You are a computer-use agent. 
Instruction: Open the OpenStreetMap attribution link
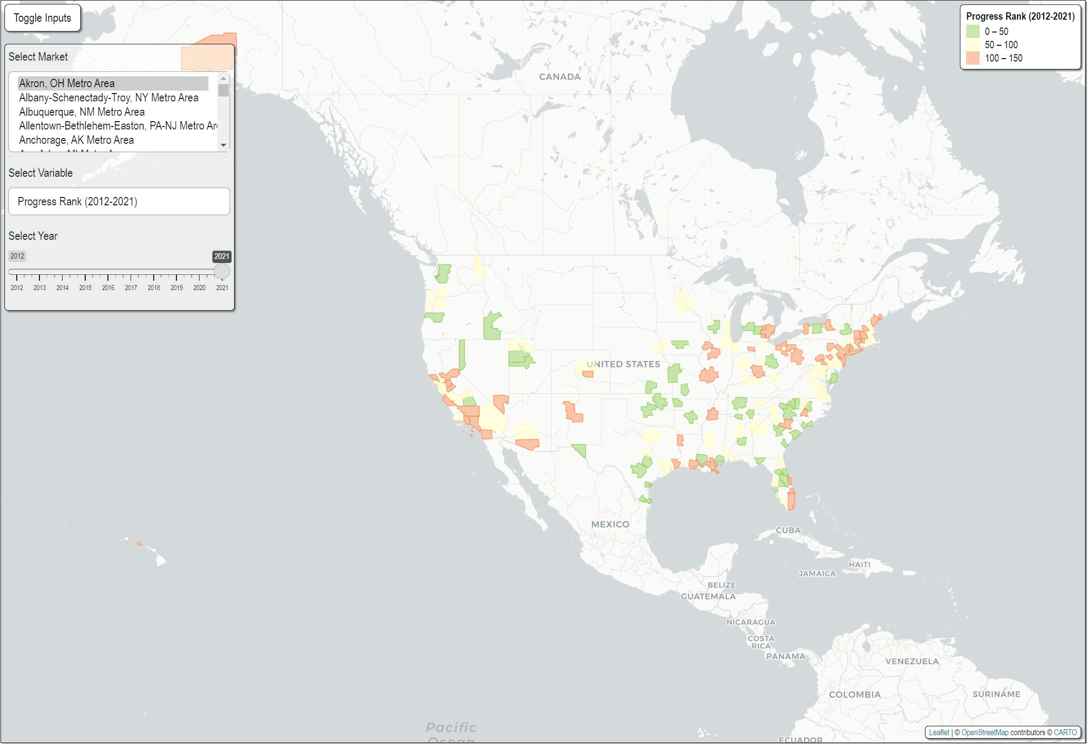click(984, 732)
